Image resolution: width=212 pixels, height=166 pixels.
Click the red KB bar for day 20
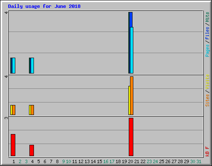(131, 137)
